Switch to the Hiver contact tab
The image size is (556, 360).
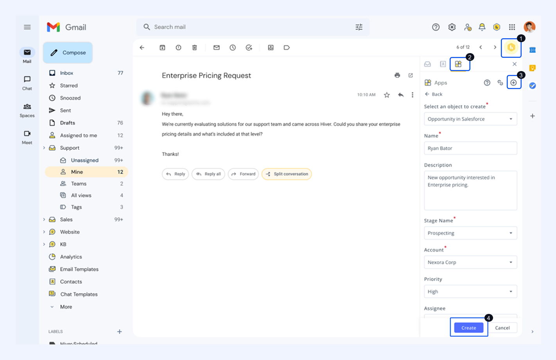443,64
